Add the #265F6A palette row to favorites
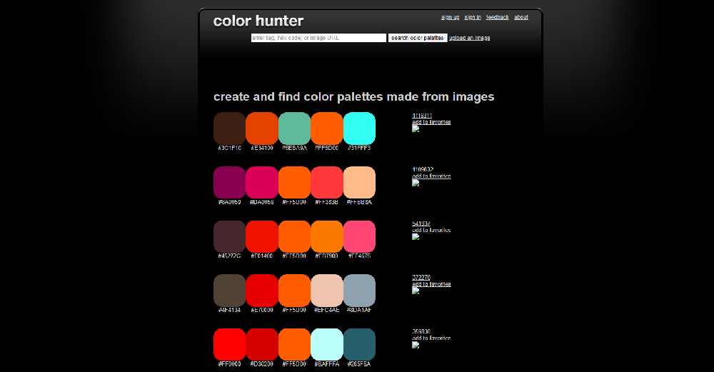This screenshot has width=714, height=372. [431, 338]
